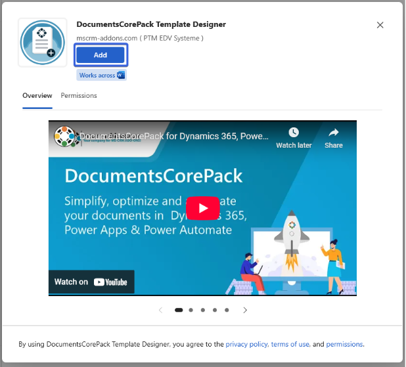Play the YouTube video
The height and width of the screenshot is (367, 406).
(203, 208)
